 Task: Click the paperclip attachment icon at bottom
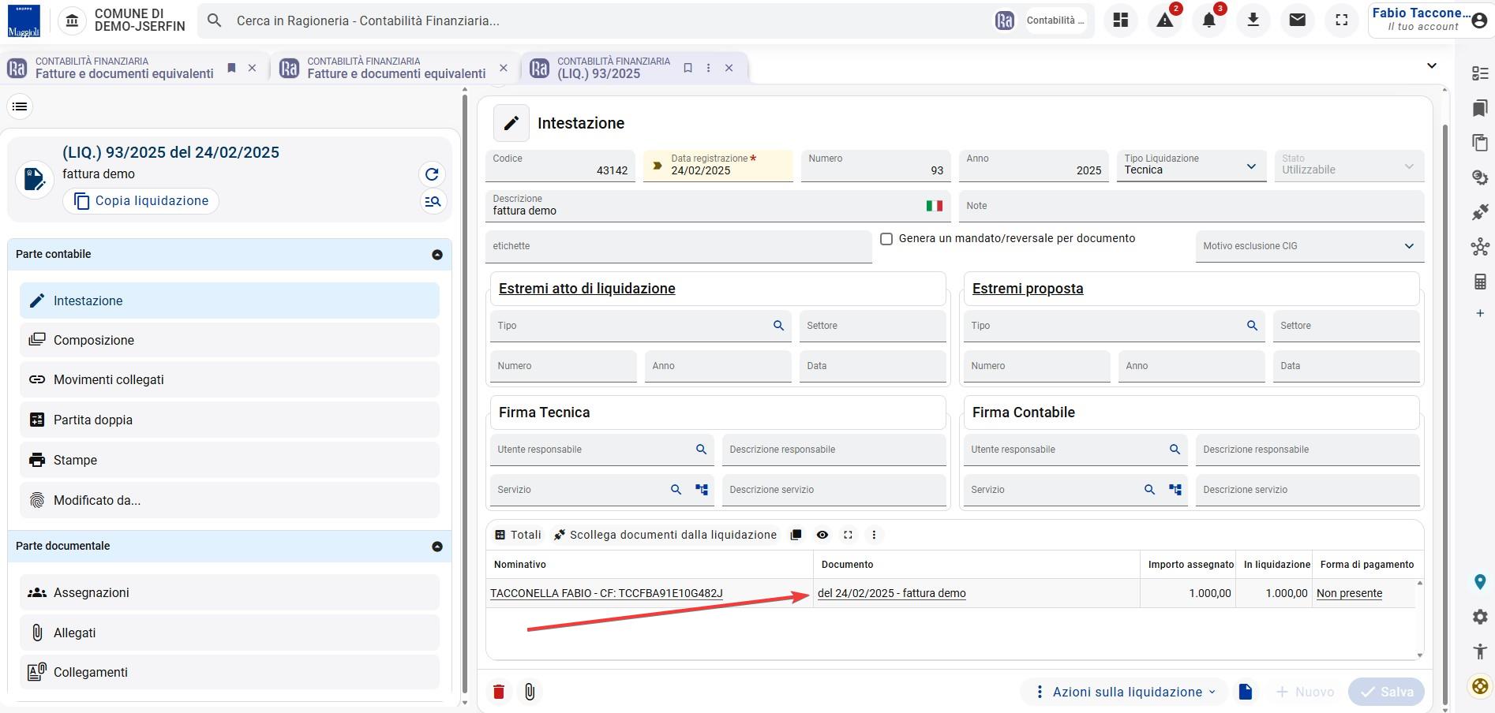point(530,692)
